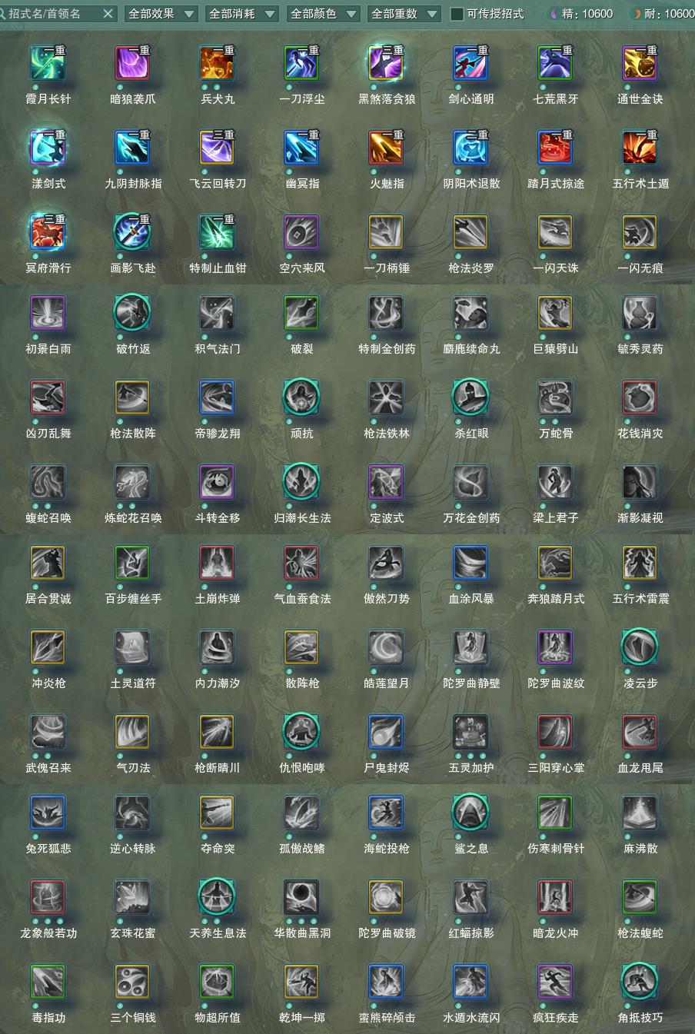Click the 华散曲黑洞 skill icon
The height and width of the screenshot is (1034, 695).
[x=301, y=897]
